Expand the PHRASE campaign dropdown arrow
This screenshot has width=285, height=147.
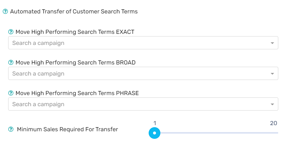click(272, 104)
